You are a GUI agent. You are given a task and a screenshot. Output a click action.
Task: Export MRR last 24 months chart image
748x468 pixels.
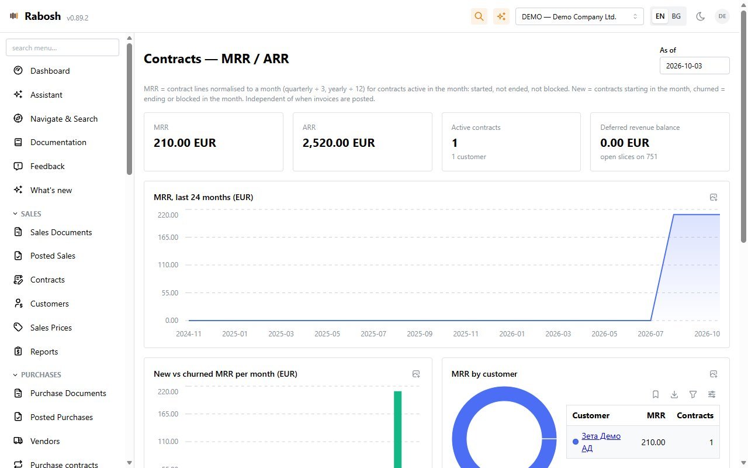[x=714, y=198]
